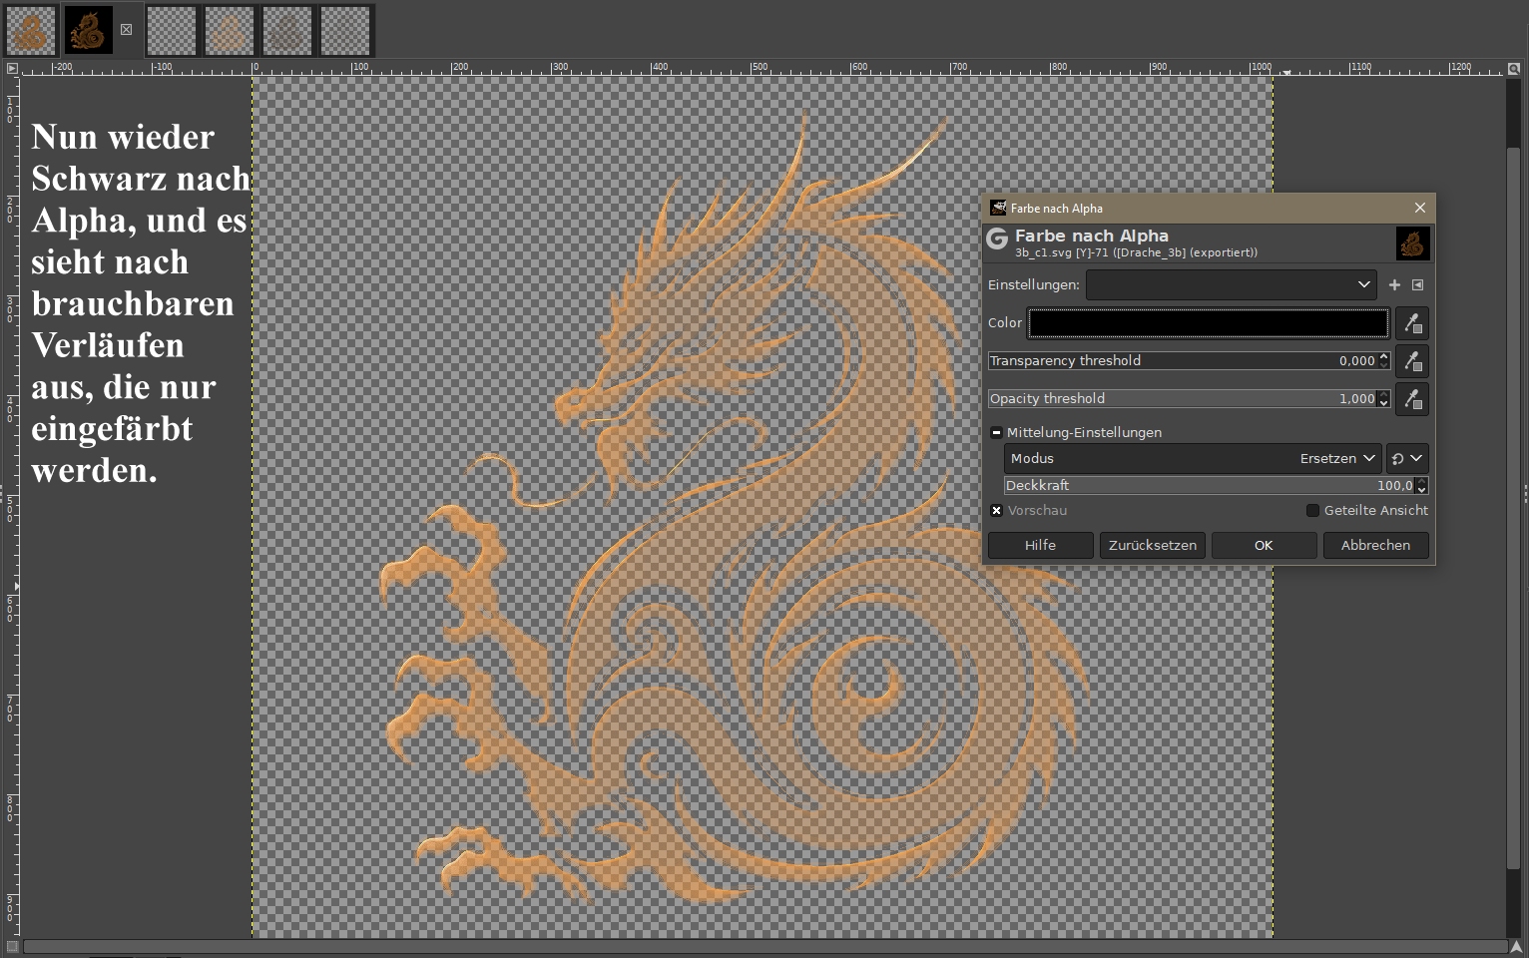
Task: Close the Farbe nach Alpha dialog
Action: tap(1420, 208)
